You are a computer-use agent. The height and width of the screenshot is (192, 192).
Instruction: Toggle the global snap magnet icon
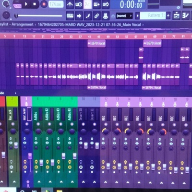(113, 16)
